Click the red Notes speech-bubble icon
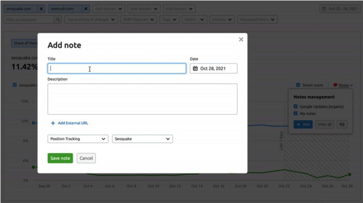Viewport: 363px width, 203px height. tap(335, 85)
